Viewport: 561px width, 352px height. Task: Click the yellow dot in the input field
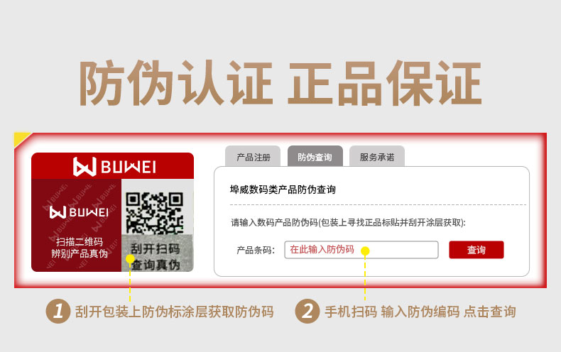[365, 251]
